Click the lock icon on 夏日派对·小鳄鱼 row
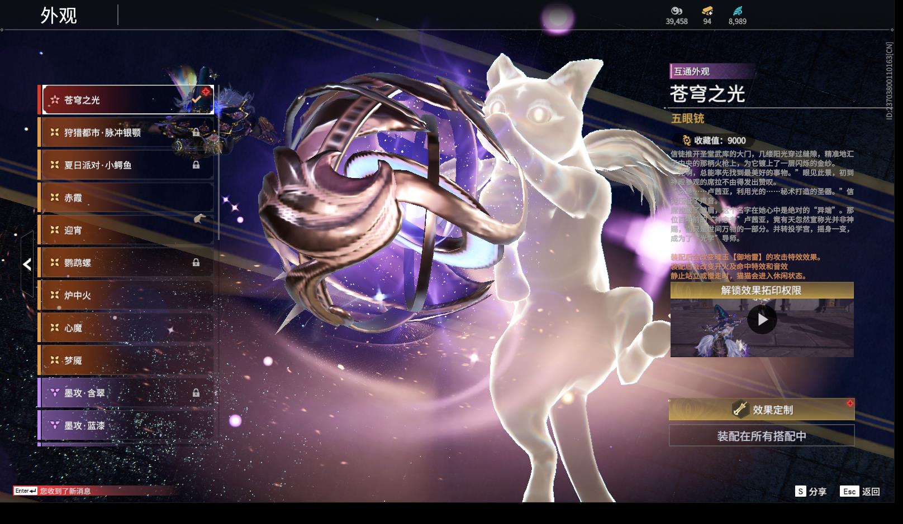The height and width of the screenshot is (524, 903). point(196,165)
